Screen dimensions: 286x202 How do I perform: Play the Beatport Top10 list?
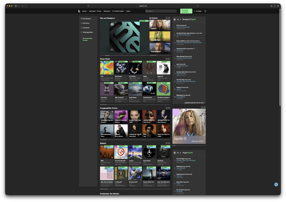[x=175, y=19]
